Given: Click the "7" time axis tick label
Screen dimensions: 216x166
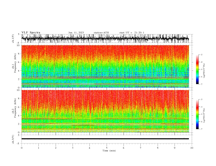Looking at the screenshot, I should 141,148.
